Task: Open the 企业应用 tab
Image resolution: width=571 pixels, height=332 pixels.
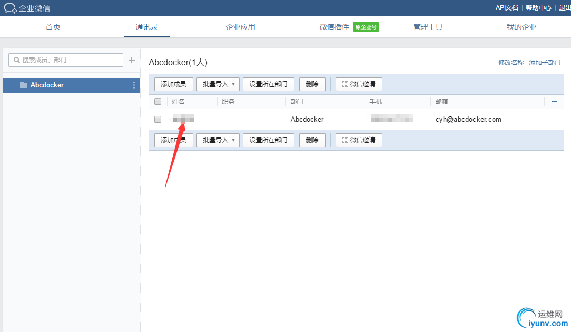Action: [240, 27]
